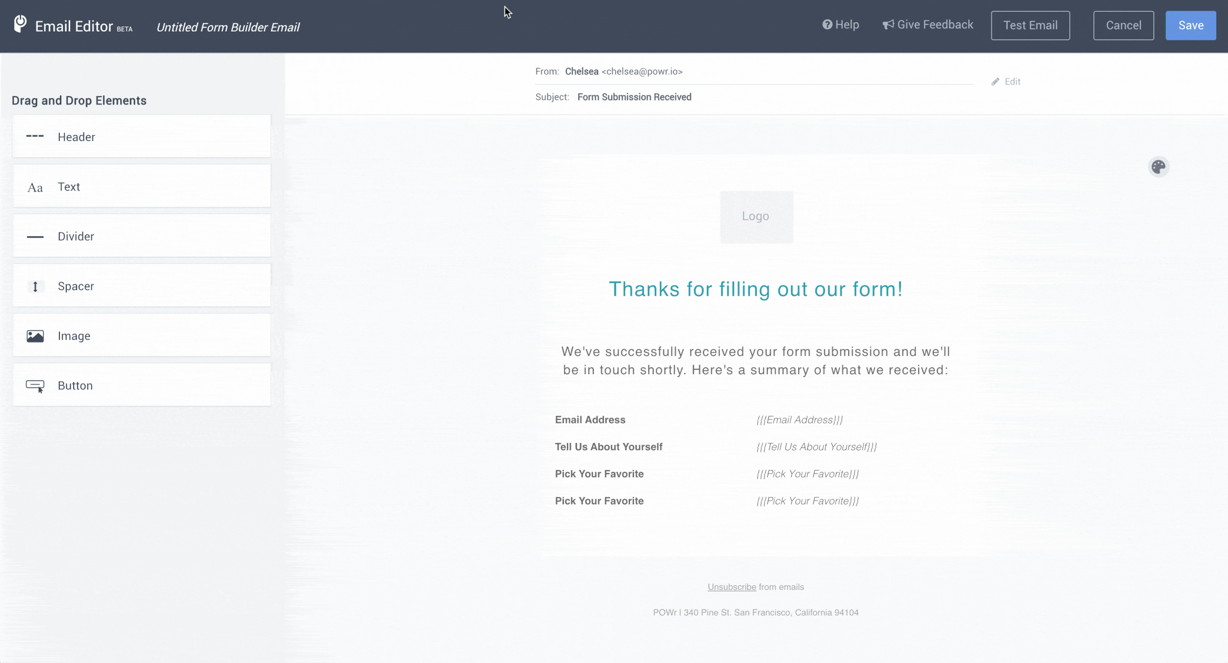Open the color palette theme icon

click(x=1158, y=167)
